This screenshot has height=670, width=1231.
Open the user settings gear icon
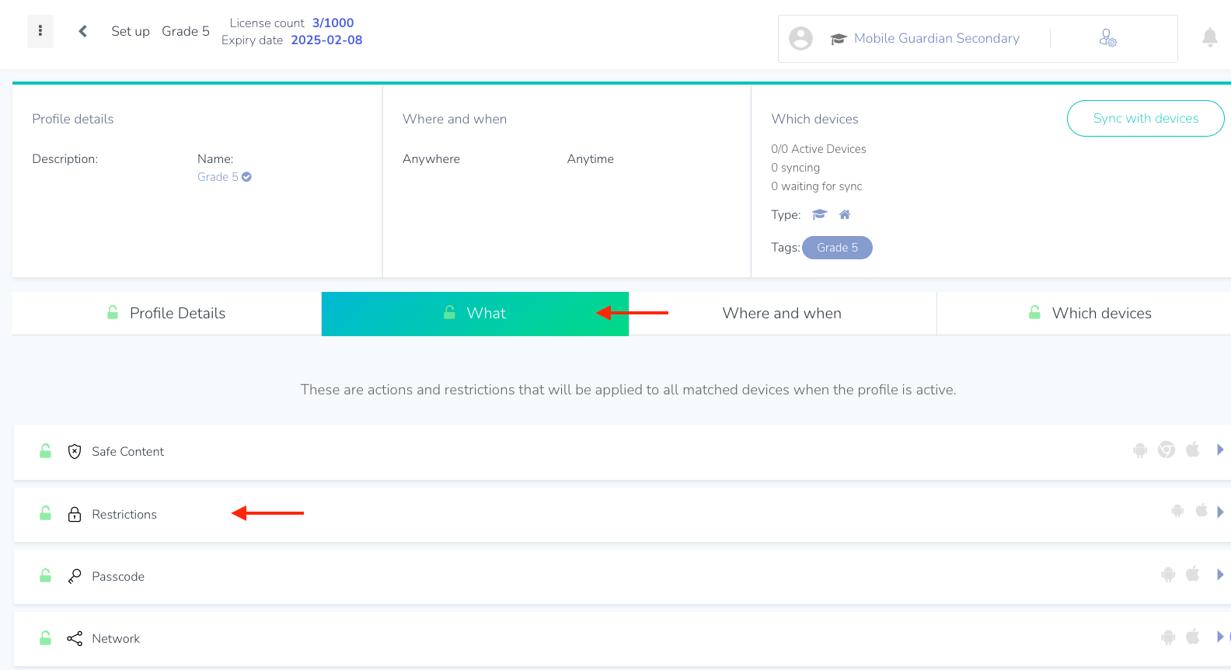click(x=1107, y=38)
